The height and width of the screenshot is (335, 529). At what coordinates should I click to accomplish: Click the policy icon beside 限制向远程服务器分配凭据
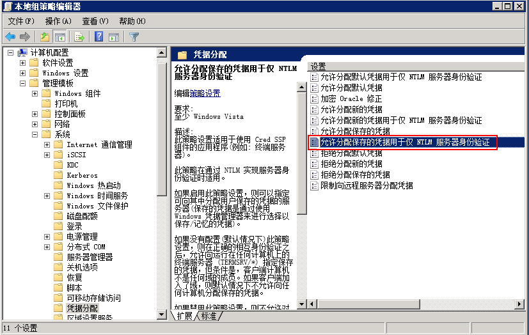pyautogui.click(x=315, y=185)
